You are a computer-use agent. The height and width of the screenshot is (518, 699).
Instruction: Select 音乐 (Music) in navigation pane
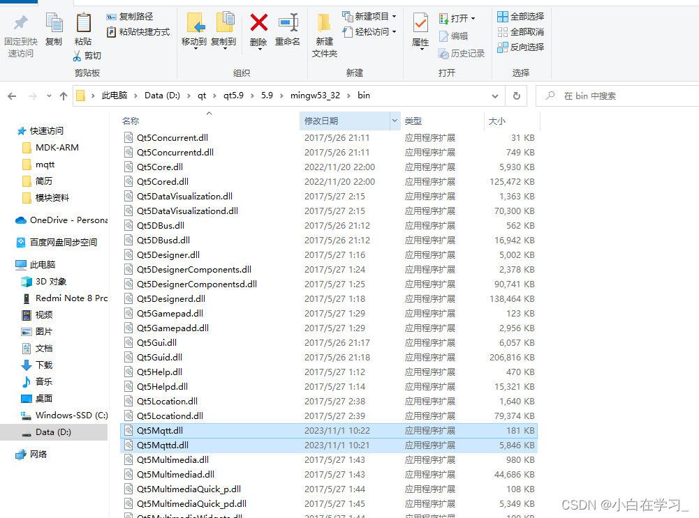point(38,382)
